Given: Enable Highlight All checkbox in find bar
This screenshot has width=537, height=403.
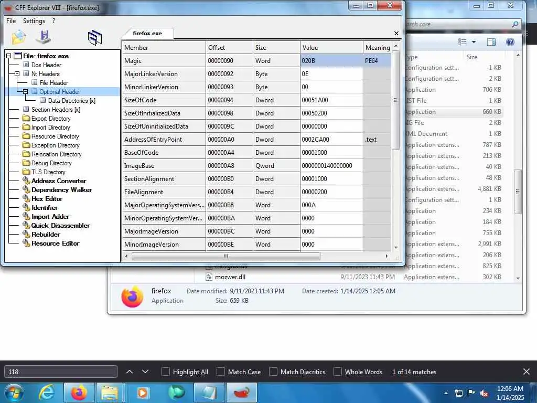Looking at the screenshot, I should click(165, 372).
